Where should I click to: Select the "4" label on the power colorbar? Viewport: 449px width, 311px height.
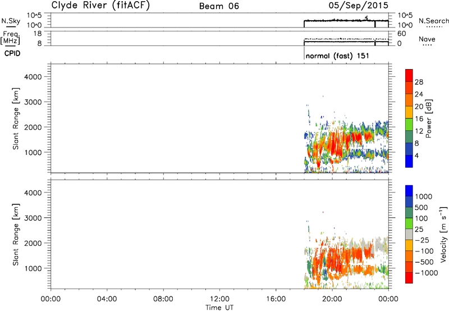[417, 155]
